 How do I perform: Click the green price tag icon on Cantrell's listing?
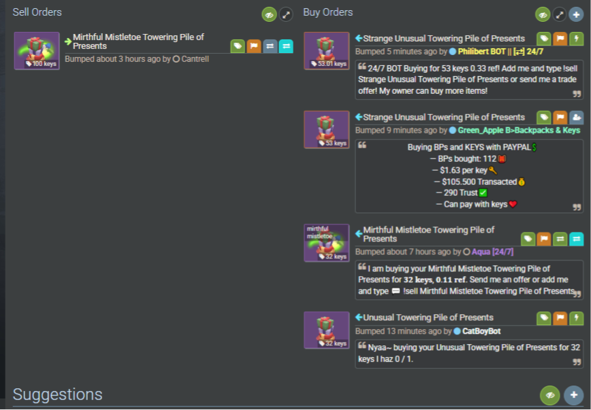point(238,46)
